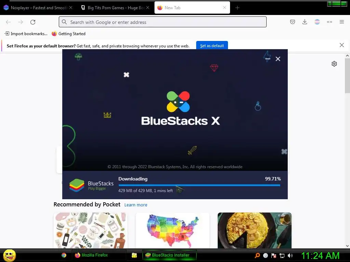Open the Pocket story with the omelette photo
This screenshot has height=262, width=350.
[x=254, y=230]
